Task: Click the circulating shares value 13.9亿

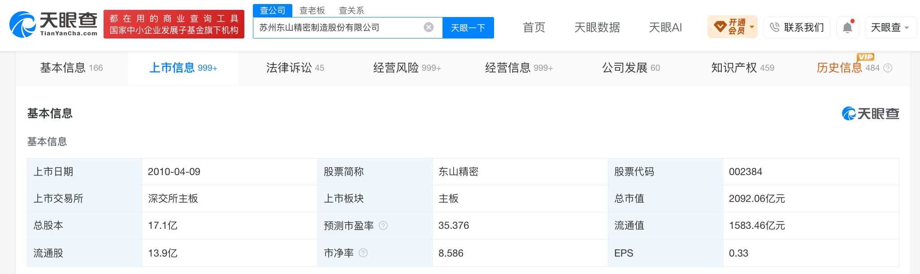Action: [163, 253]
